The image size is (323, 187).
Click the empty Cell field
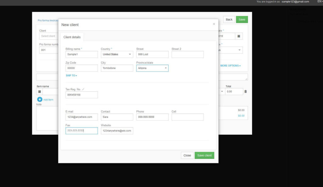pos(188,117)
